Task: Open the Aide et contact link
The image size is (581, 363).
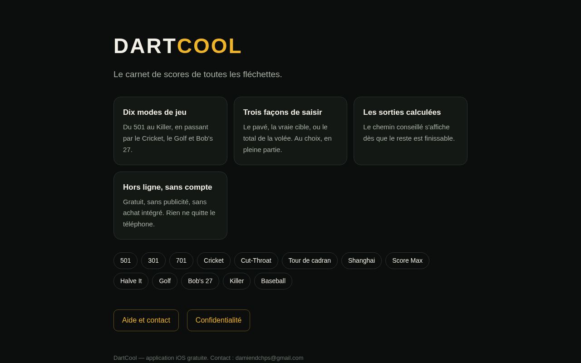Action: tap(146, 320)
